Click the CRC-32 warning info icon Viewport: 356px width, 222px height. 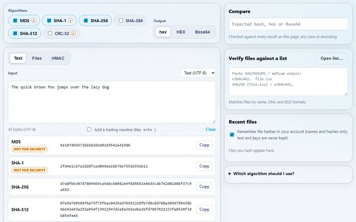pyautogui.click(x=73, y=33)
